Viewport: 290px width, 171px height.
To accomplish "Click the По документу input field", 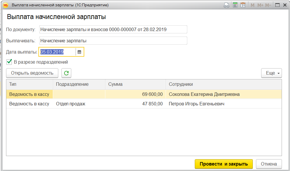I will click(x=113, y=29).
